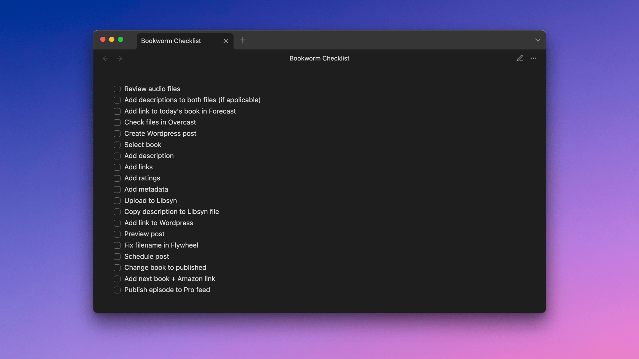Click the 'Upload to Libsyn' text

tap(150, 201)
